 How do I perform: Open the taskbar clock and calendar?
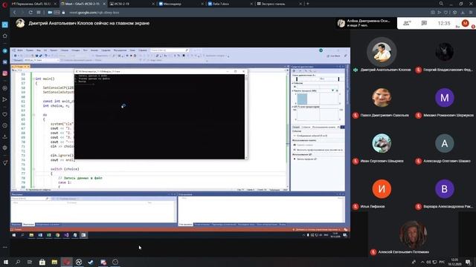click(x=454, y=262)
